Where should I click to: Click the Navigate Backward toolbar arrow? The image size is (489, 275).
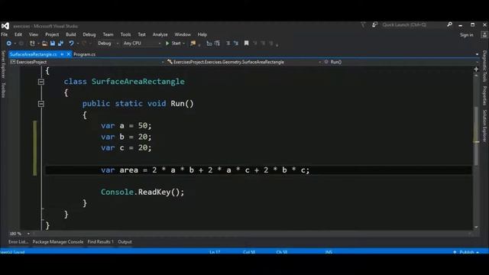[x=8, y=44]
